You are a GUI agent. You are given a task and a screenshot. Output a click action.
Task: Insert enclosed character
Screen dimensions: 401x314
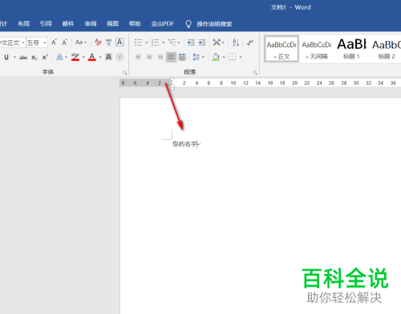pyautogui.click(x=119, y=57)
